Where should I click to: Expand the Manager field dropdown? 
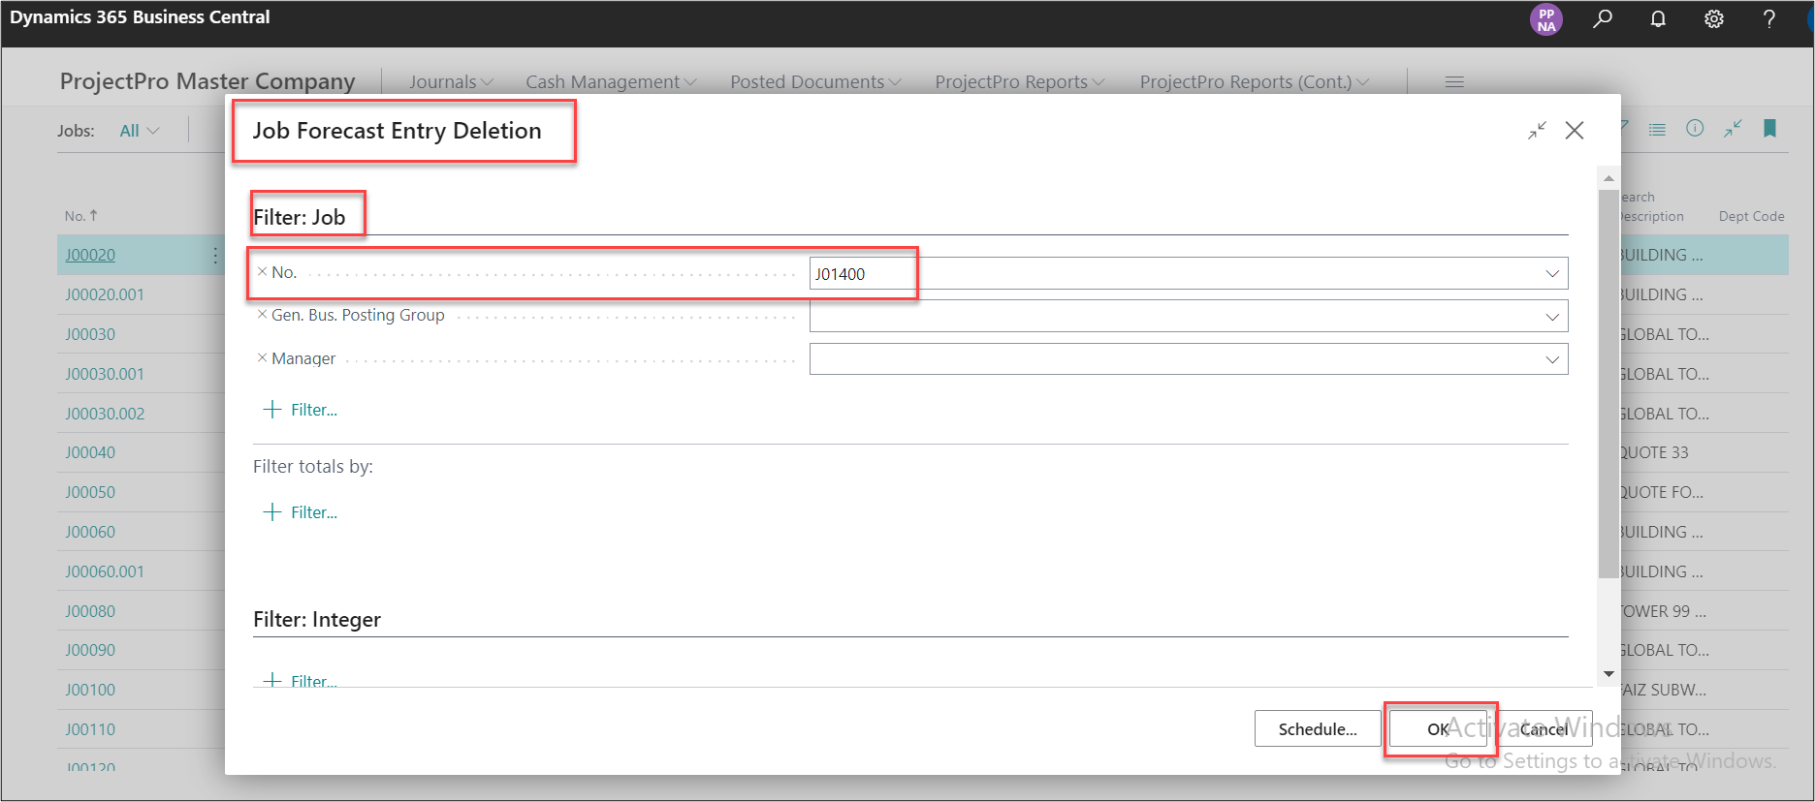pos(1552,360)
